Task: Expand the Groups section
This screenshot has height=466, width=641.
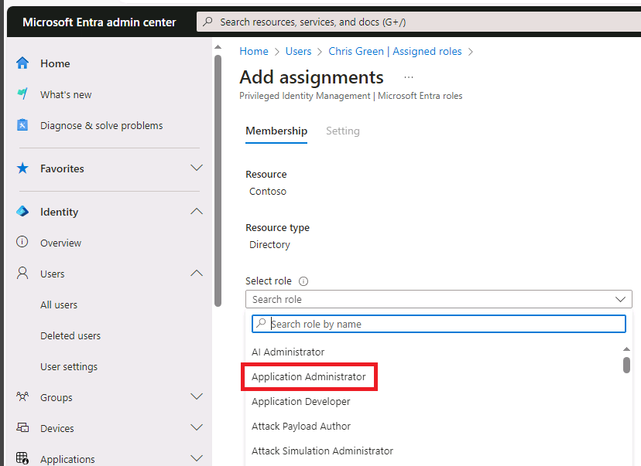Action: coord(197,396)
